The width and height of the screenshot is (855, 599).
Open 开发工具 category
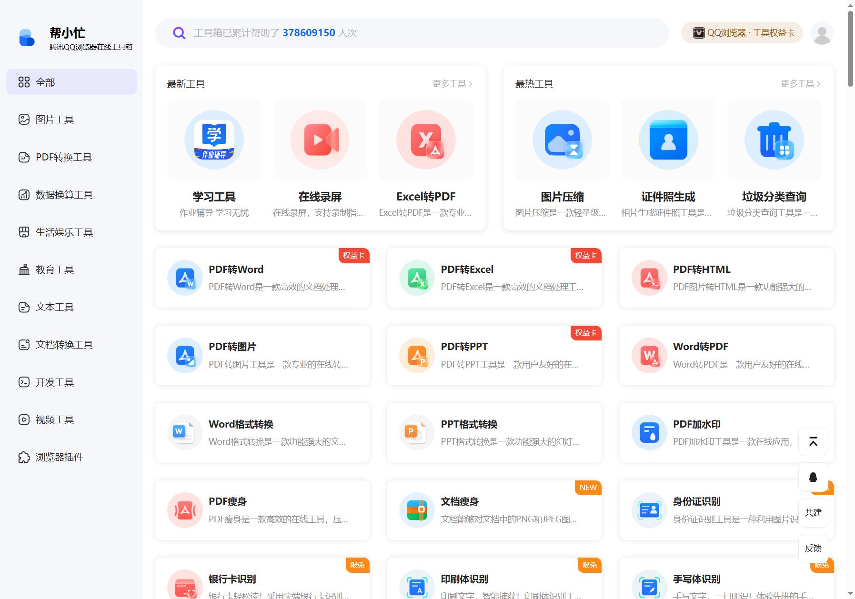(x=71, y=382)
